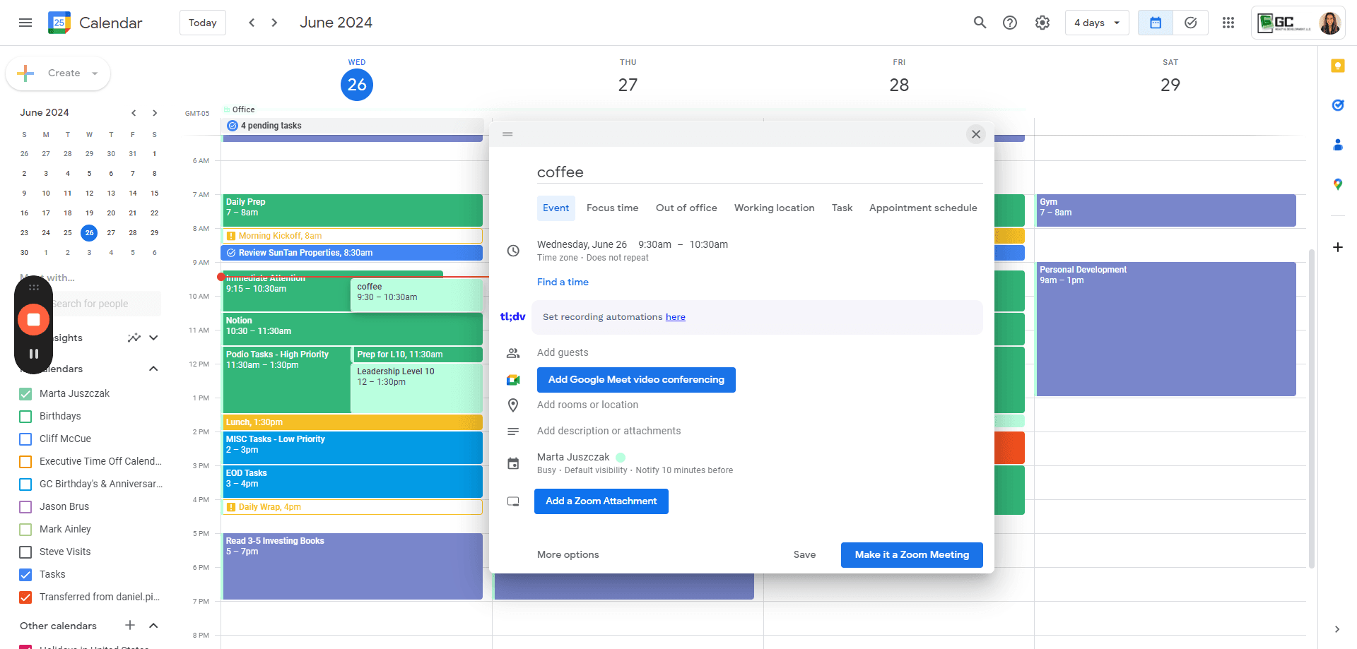Open Google Maps side panel icon
1357x649 pixels.
pyautogui.click(x=1338, y=184)
